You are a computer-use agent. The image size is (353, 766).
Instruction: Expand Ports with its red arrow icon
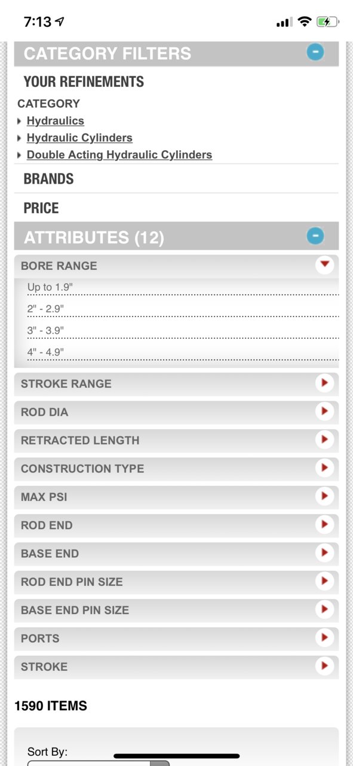pyautogui.click(x=324, y=637)
